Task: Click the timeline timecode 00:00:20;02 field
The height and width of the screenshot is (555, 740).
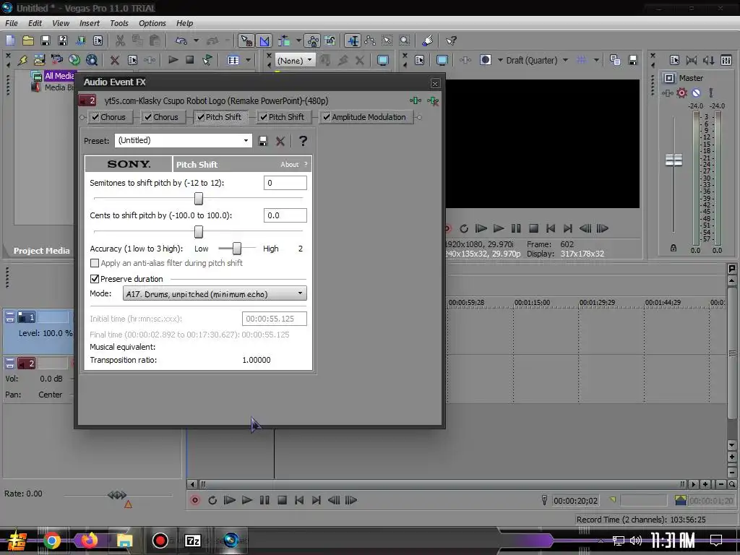Action: [576, 500]
